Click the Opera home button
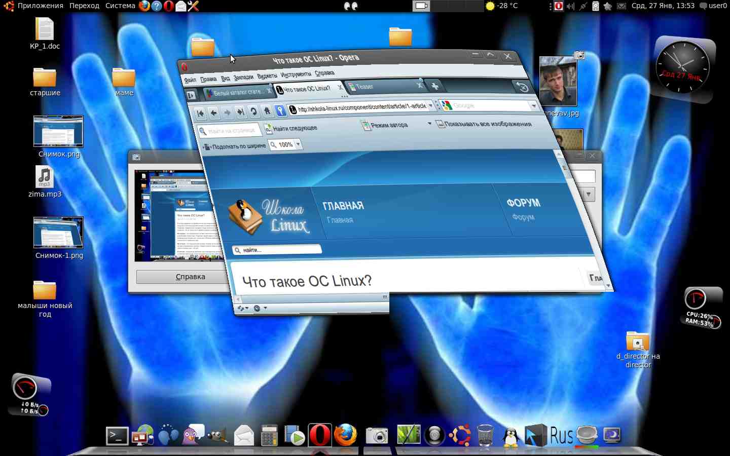This screenshot has width=730, height=456. (267, 111)
